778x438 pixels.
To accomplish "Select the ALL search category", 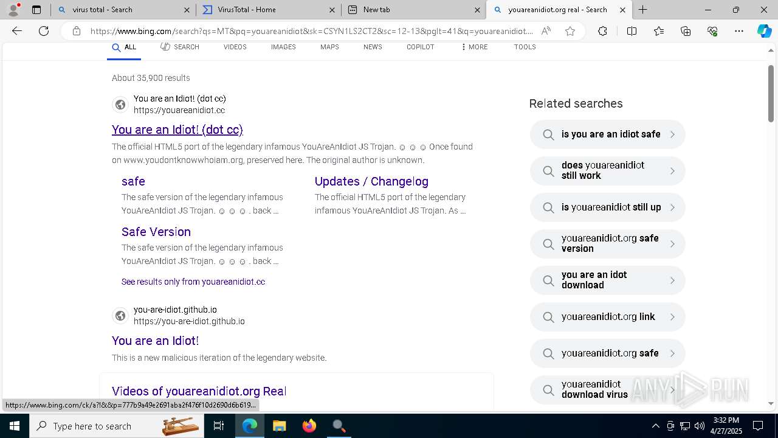I will pyautogui.click(x=124, y=47).
